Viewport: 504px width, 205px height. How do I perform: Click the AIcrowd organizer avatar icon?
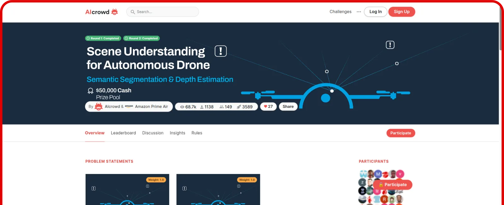99,106
